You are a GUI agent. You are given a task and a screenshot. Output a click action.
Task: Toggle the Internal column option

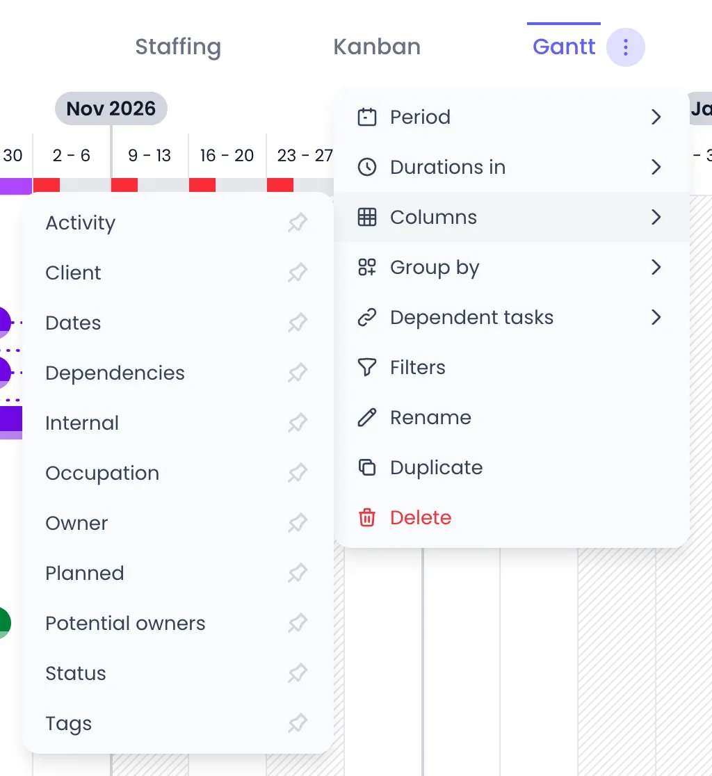177,423
